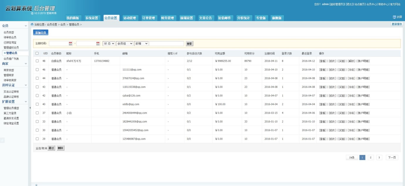The image size is (405, 186).
Task: Check the row checkbox for UID 46
Action: [x=37, y=70]
